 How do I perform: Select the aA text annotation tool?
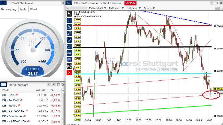(69, 53)
